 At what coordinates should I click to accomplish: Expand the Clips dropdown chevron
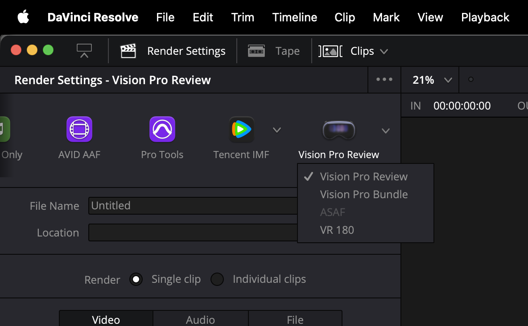point(384,52)
